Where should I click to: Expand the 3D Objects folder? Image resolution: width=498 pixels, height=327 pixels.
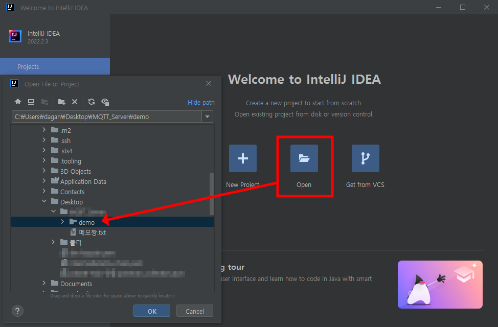pos(44,171)
